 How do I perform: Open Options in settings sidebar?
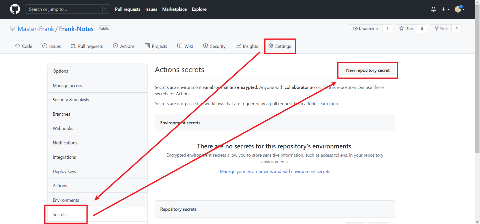pos(97,71)
